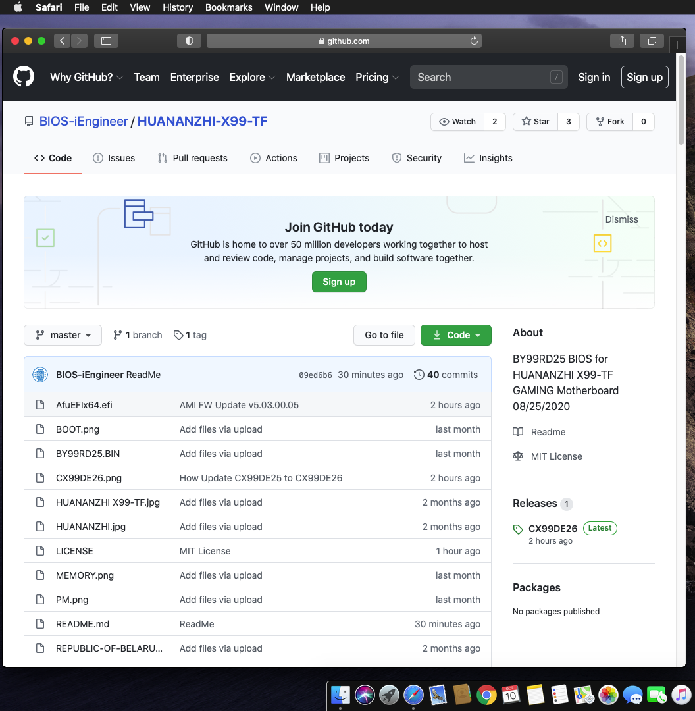This screenshot has width=695, height=711.
Task: Open the Bookmarks menu in menu bar
Action: [229, 7]
